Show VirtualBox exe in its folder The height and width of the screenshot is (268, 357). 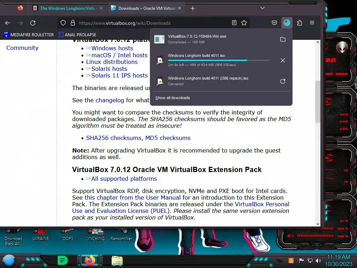pos(283,39)
